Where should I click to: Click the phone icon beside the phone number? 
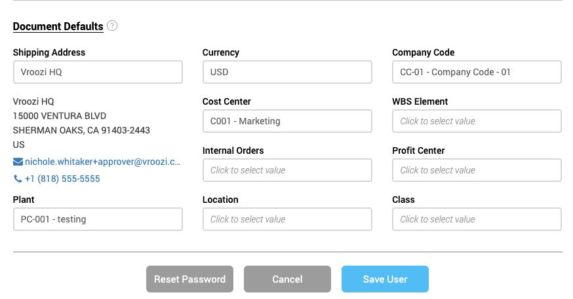tap(18, 179)
